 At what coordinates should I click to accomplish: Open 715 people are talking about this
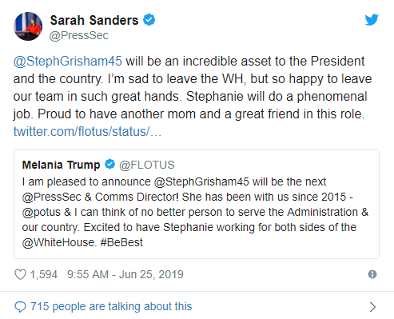click(x=111, y=307)
